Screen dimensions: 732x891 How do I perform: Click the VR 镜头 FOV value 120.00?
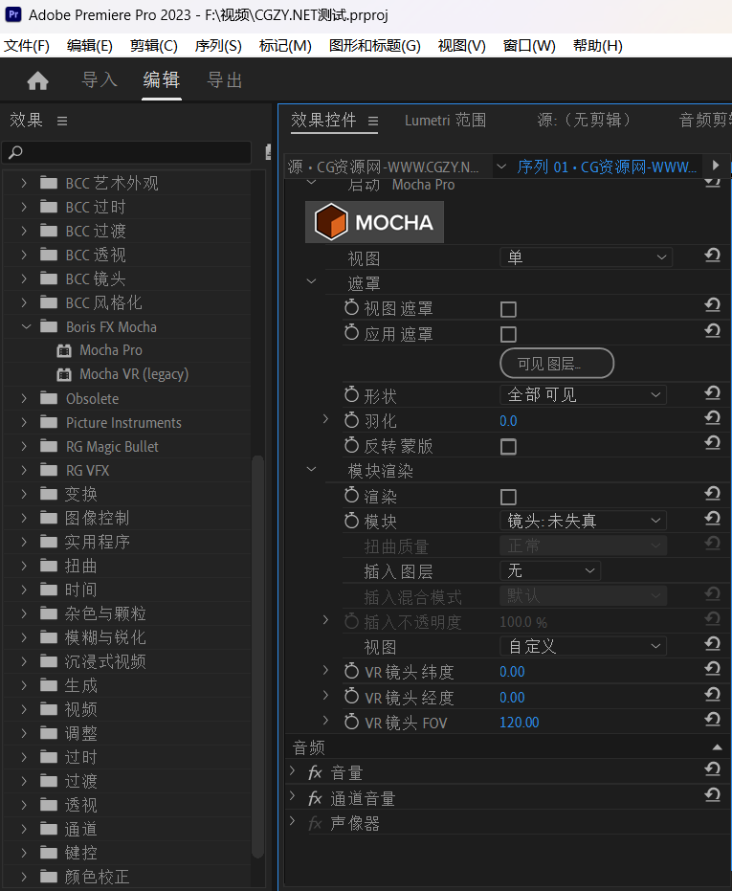point(519,723)
